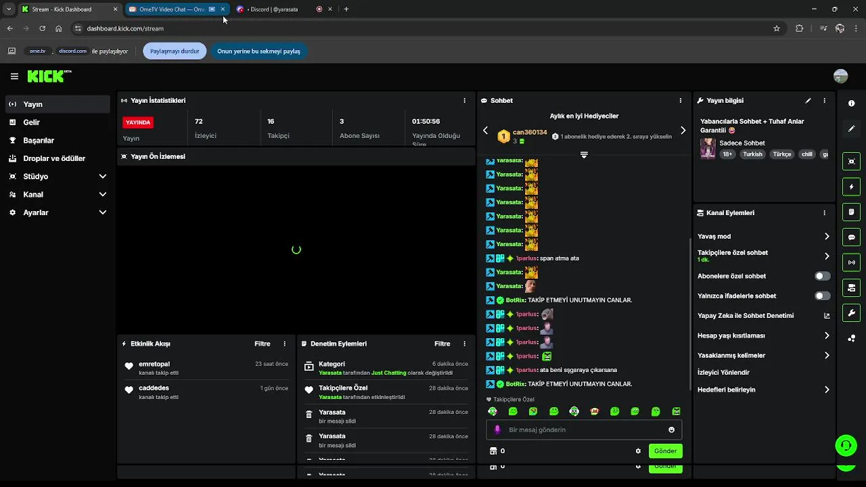
Task: Open Yavaş mod options chevron
Action: [x=826, y=237]
